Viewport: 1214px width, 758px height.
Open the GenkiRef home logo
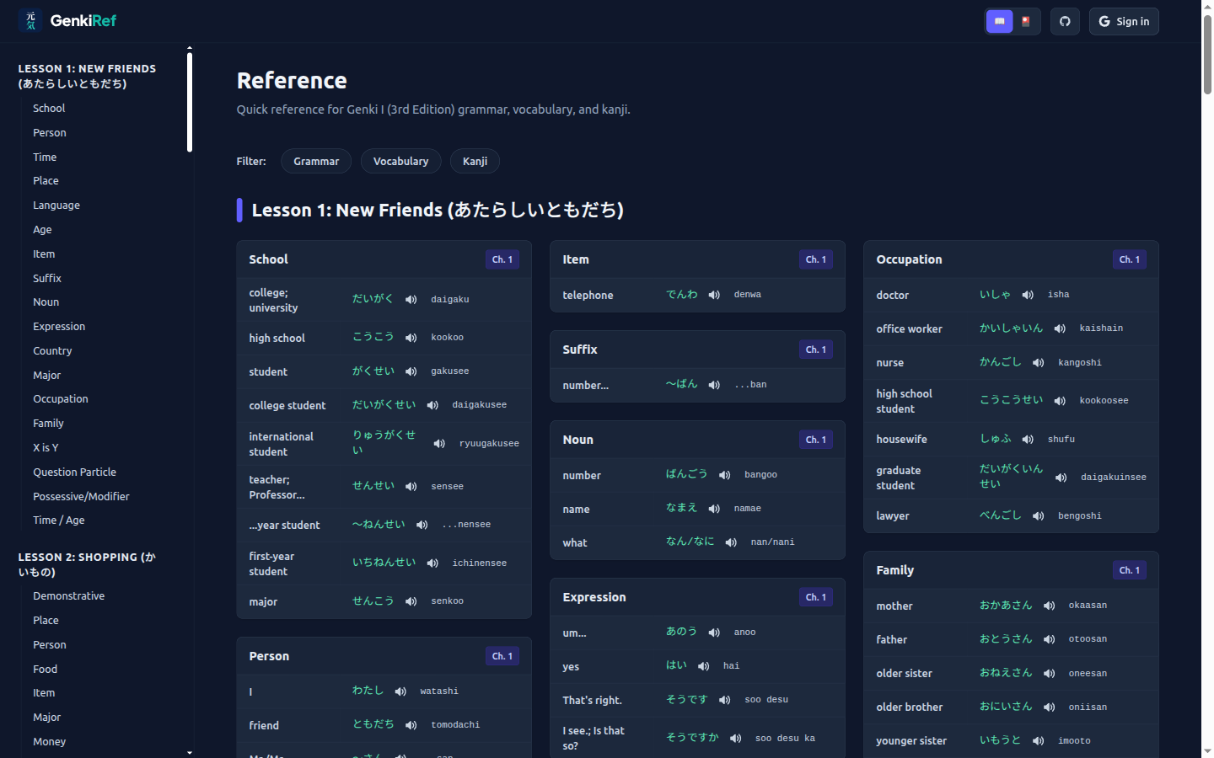tap(67, 21)
